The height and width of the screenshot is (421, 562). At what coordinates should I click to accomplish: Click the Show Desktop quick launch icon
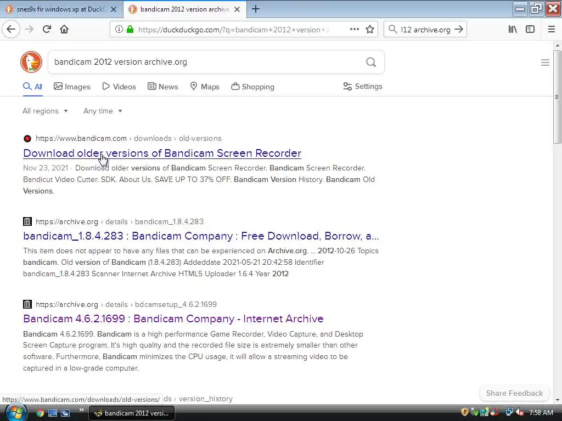[x=53, y=413]
